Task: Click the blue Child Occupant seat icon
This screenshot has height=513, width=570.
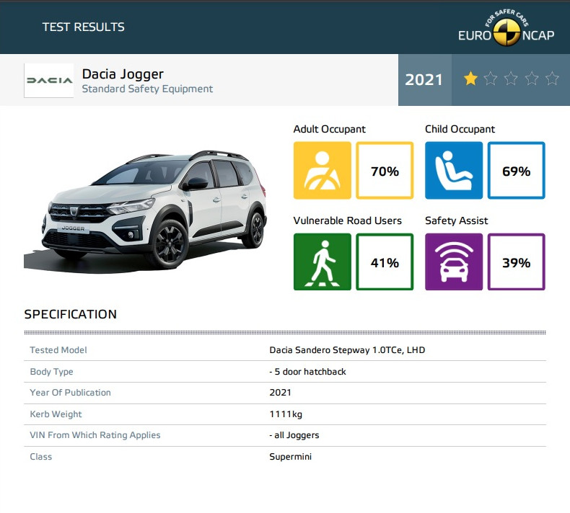Action: point(454,170)
